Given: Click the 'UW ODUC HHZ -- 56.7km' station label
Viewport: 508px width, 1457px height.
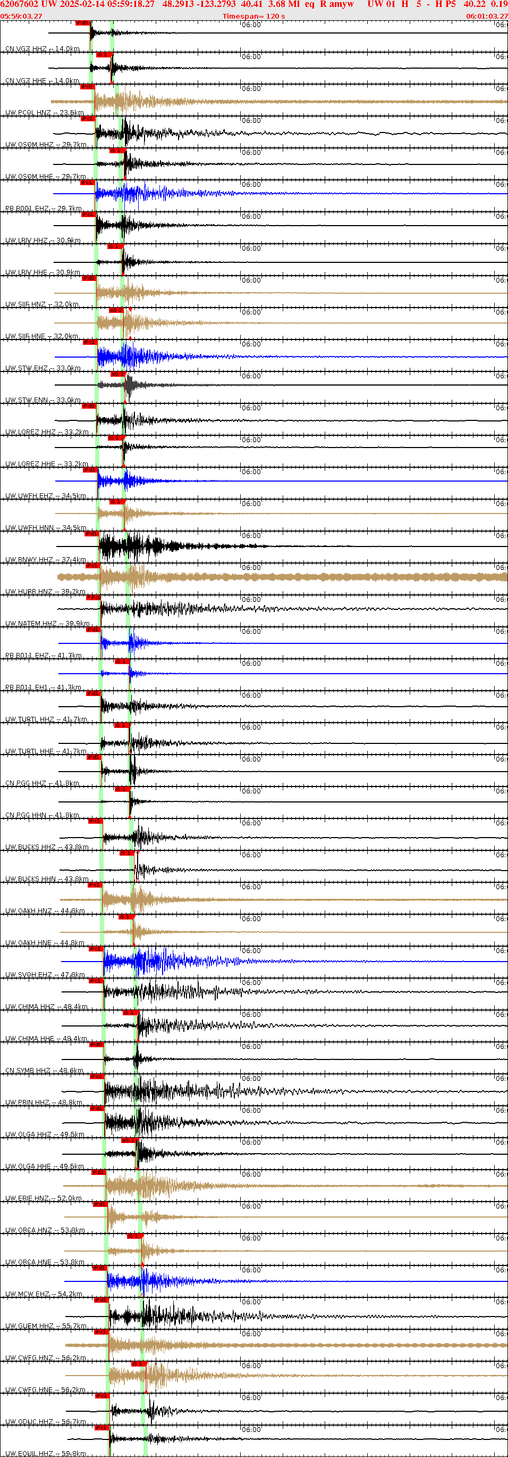Looking at the screenshot, I should pos(46,1422).
